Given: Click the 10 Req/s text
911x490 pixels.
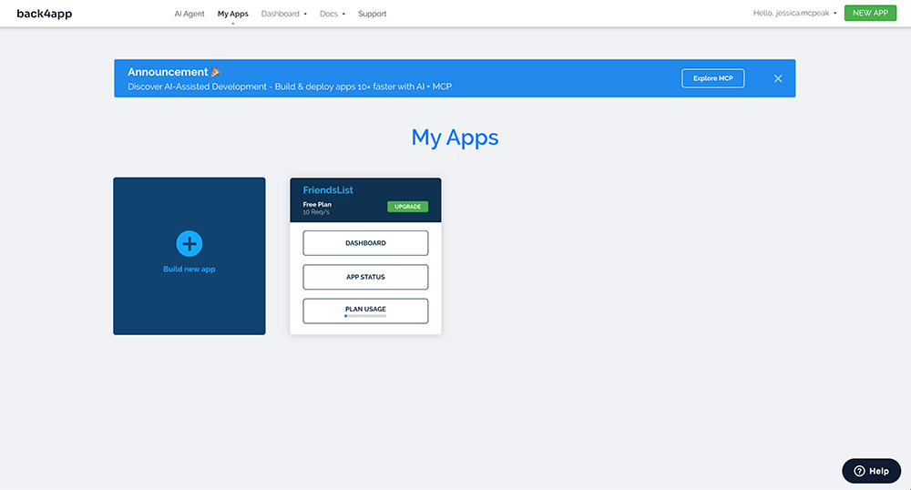Looking at the screenshot, I should click(x=316, y=212).
